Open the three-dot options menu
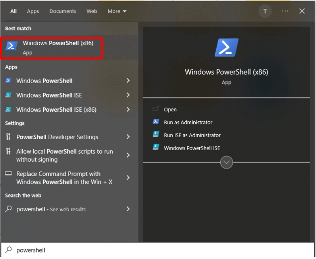Screen dimensions: 316x259 285,11
